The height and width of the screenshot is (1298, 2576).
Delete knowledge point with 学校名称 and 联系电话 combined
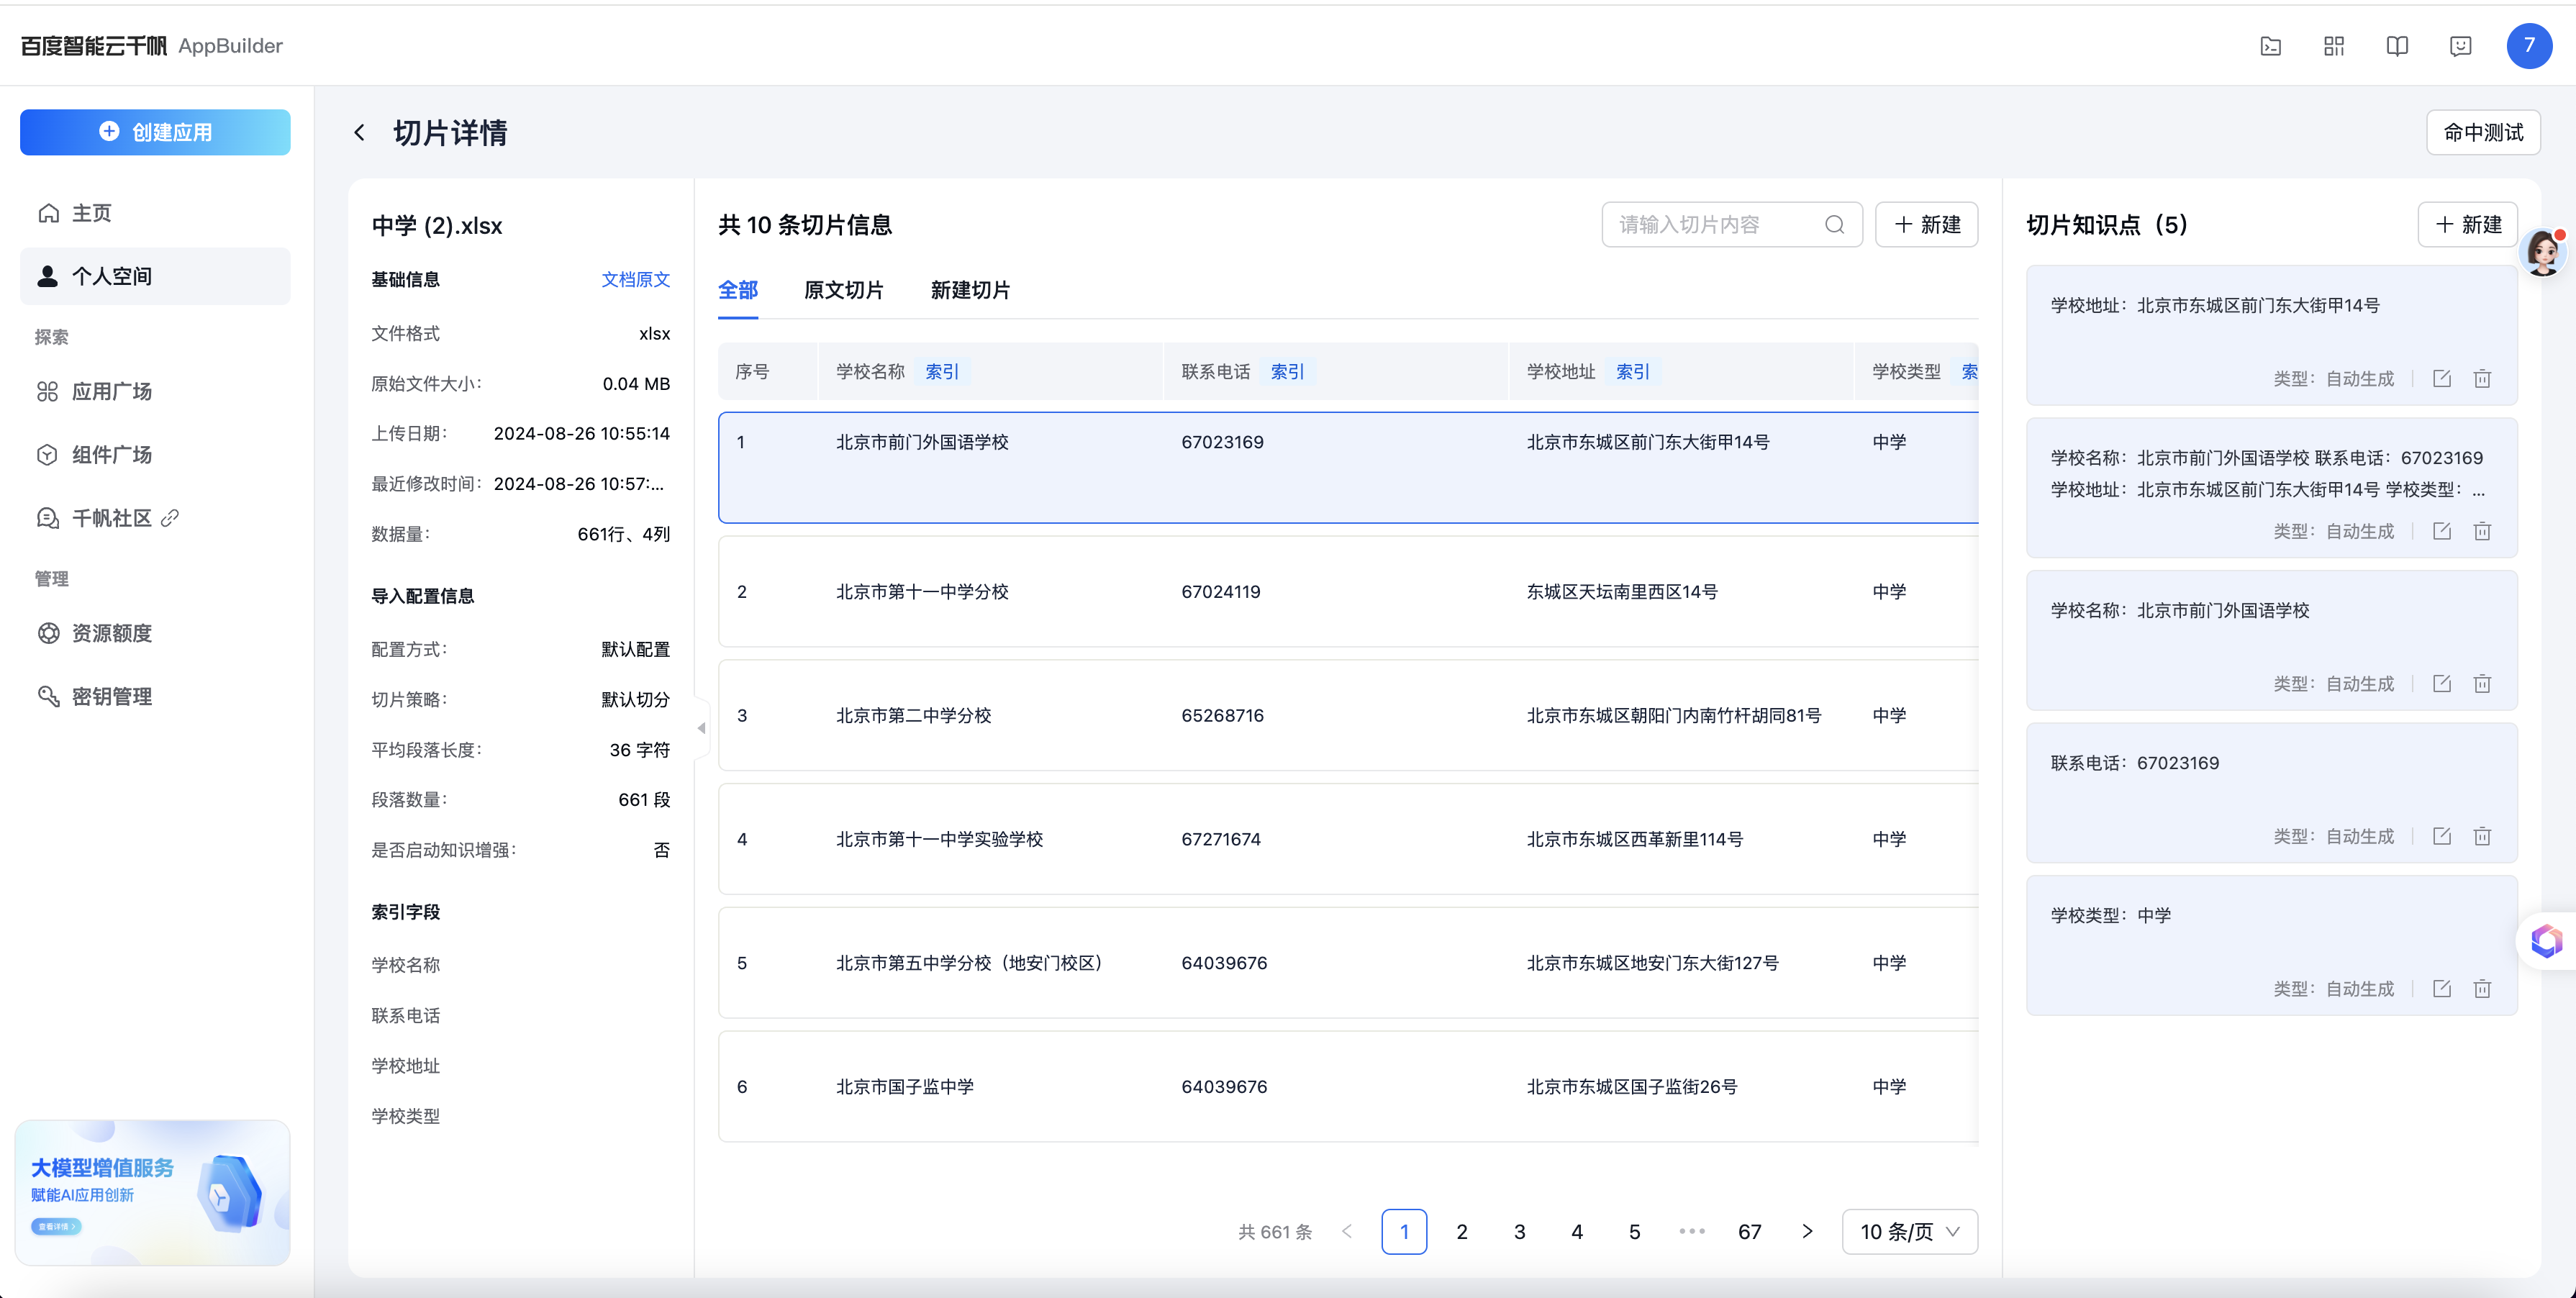[2482, 531]
